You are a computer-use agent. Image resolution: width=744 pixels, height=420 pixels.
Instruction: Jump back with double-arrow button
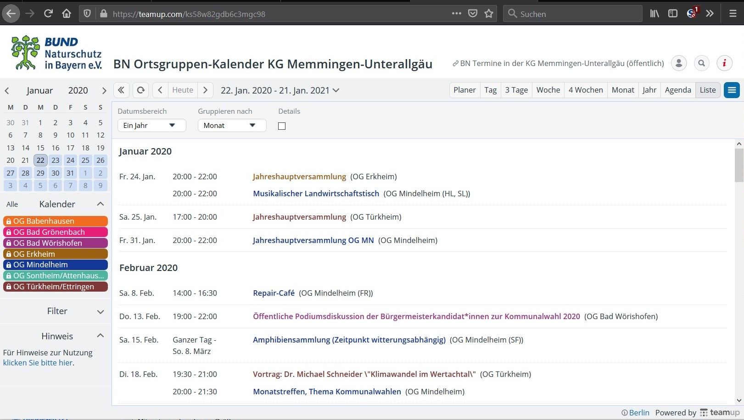pos(121,90)
